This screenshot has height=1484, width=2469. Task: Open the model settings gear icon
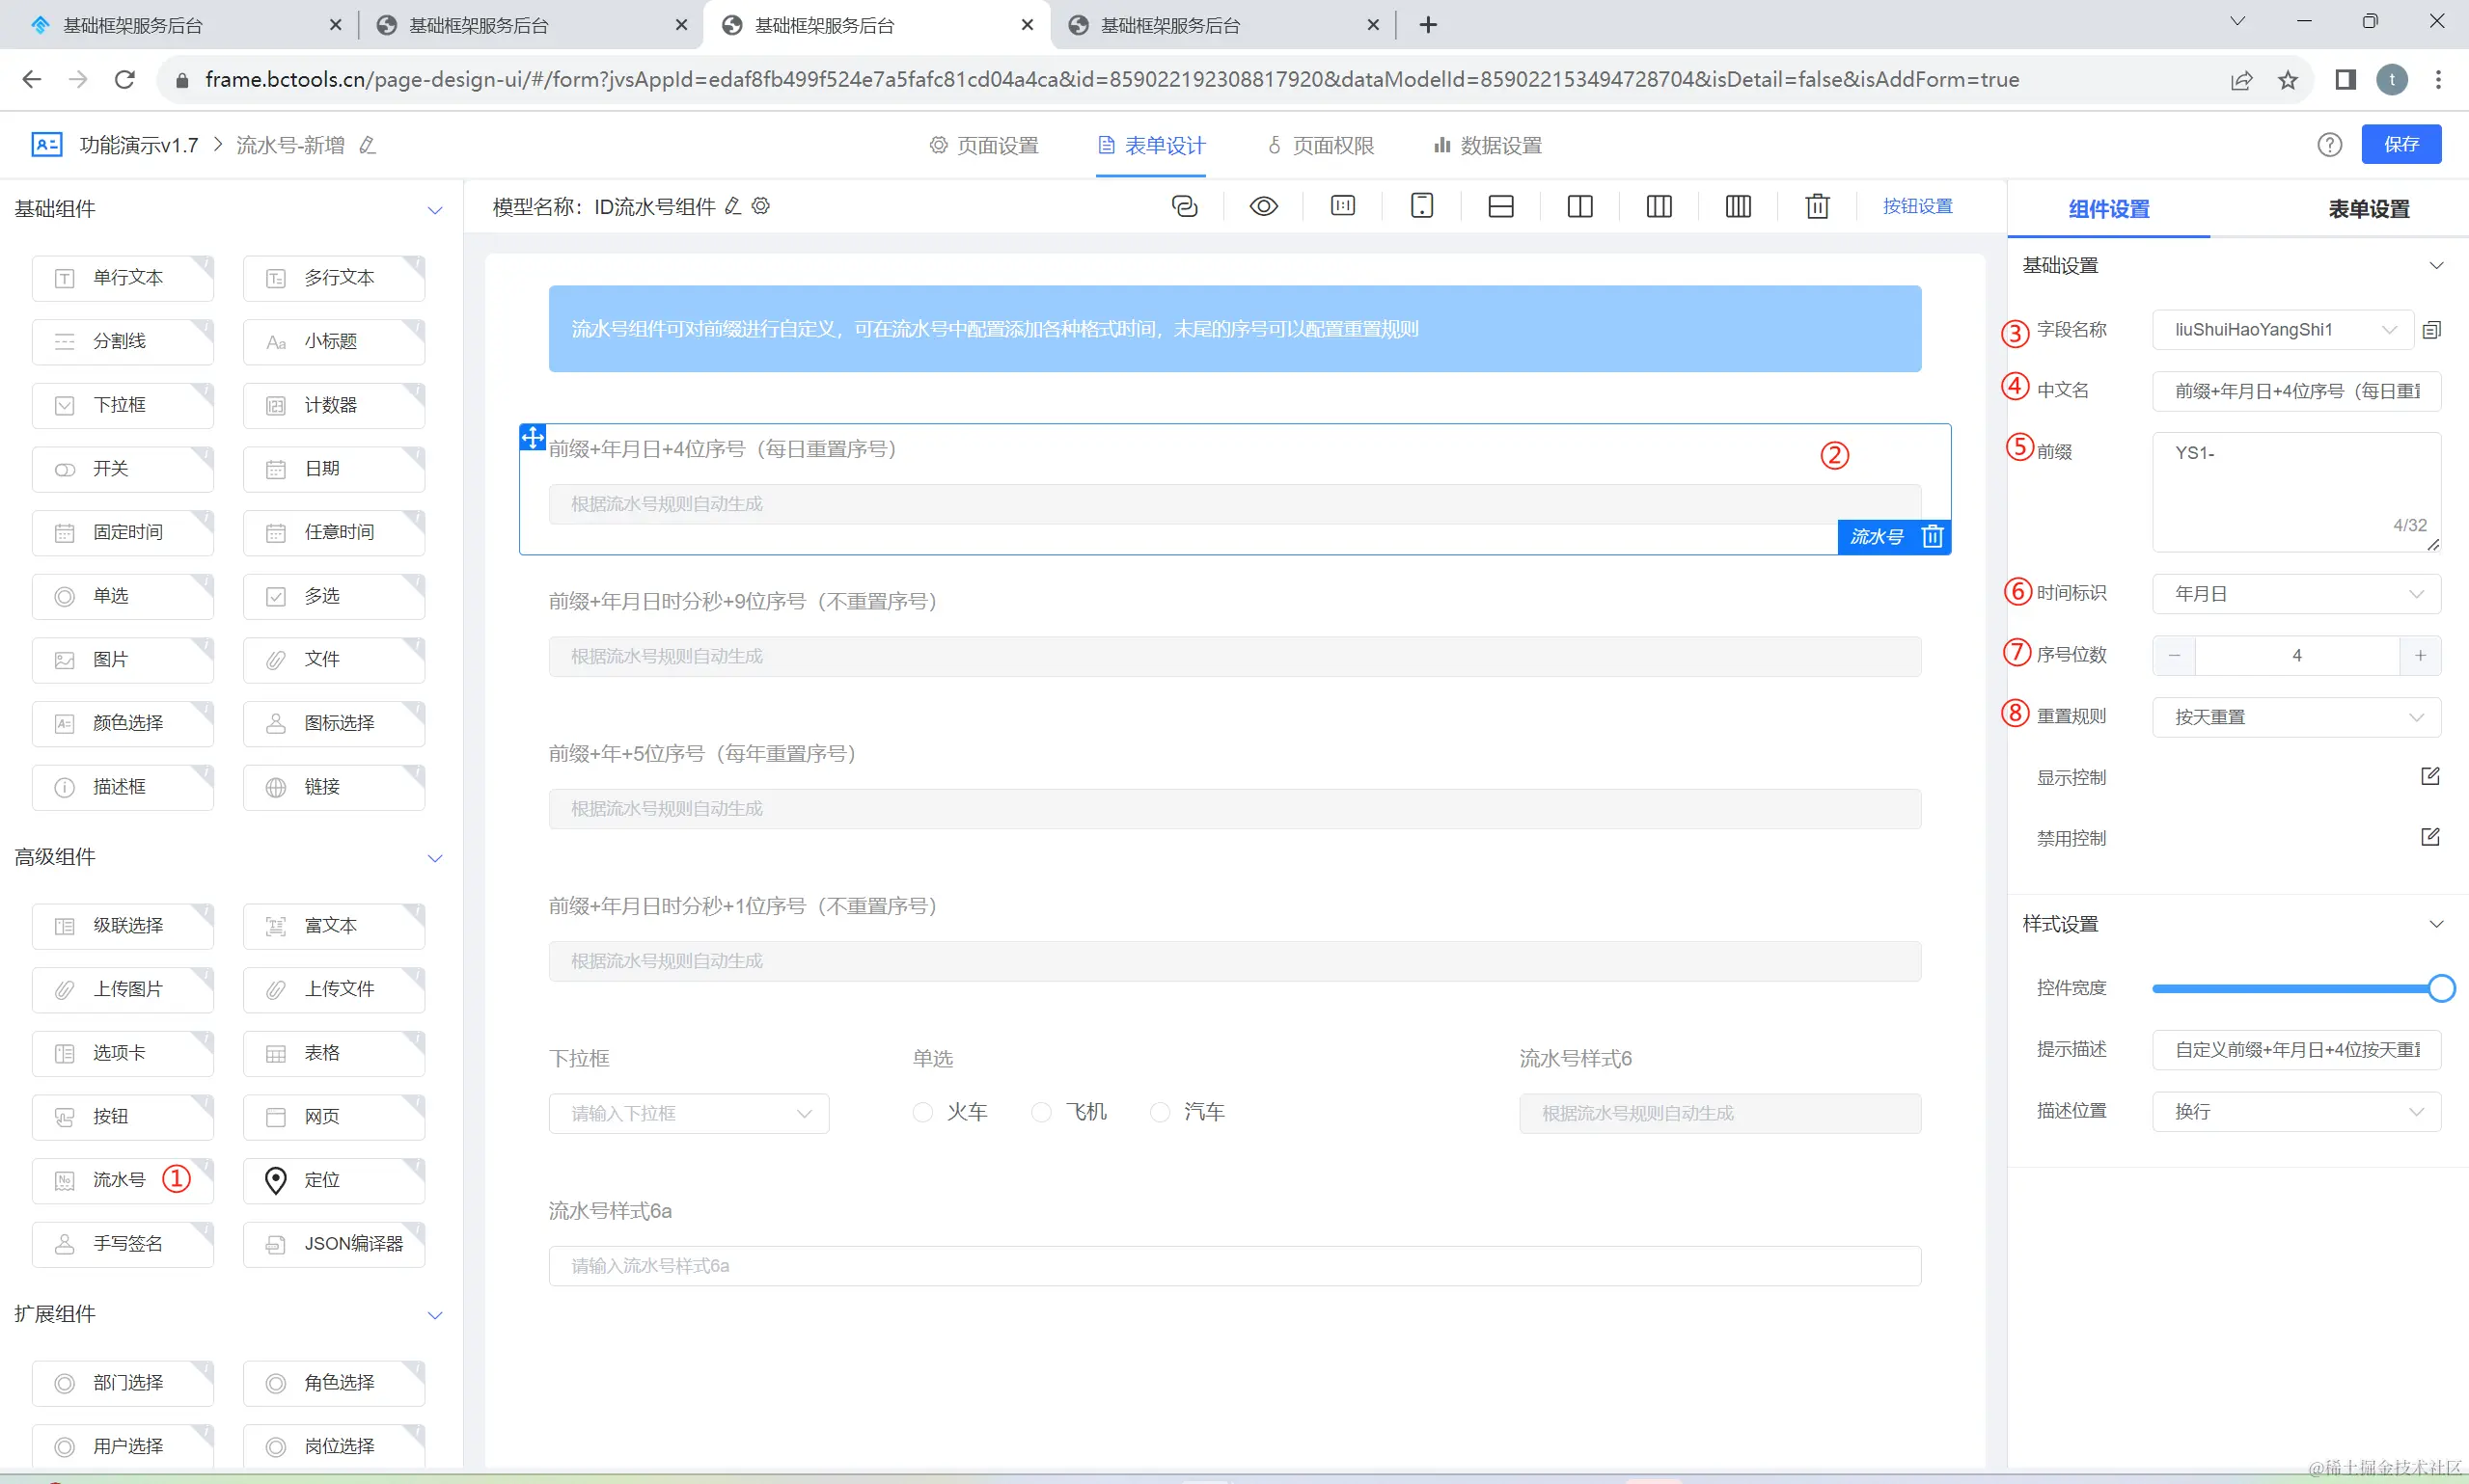coord(761,206)
